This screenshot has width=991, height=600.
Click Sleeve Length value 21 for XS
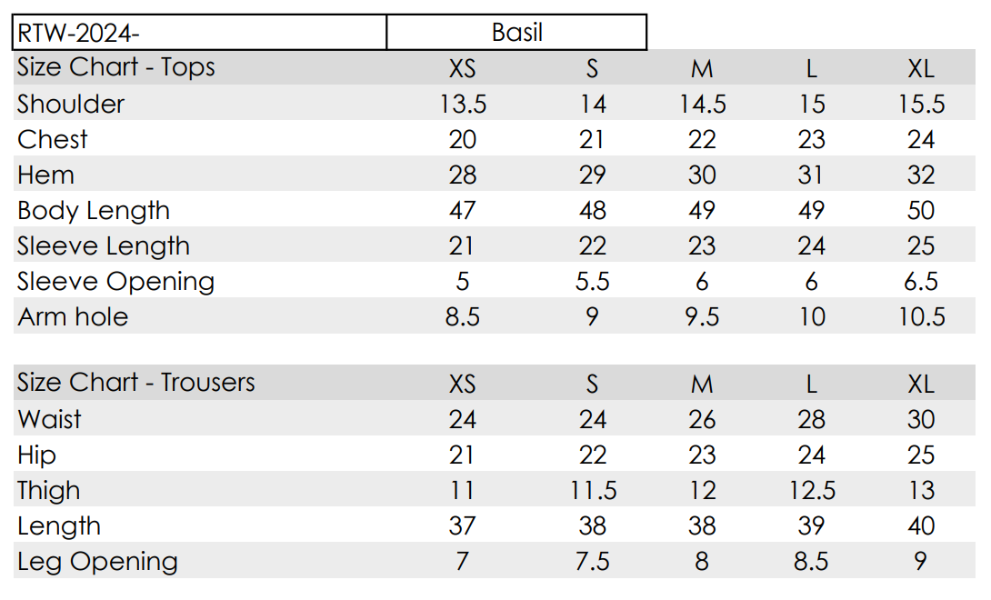pos(462,245)
